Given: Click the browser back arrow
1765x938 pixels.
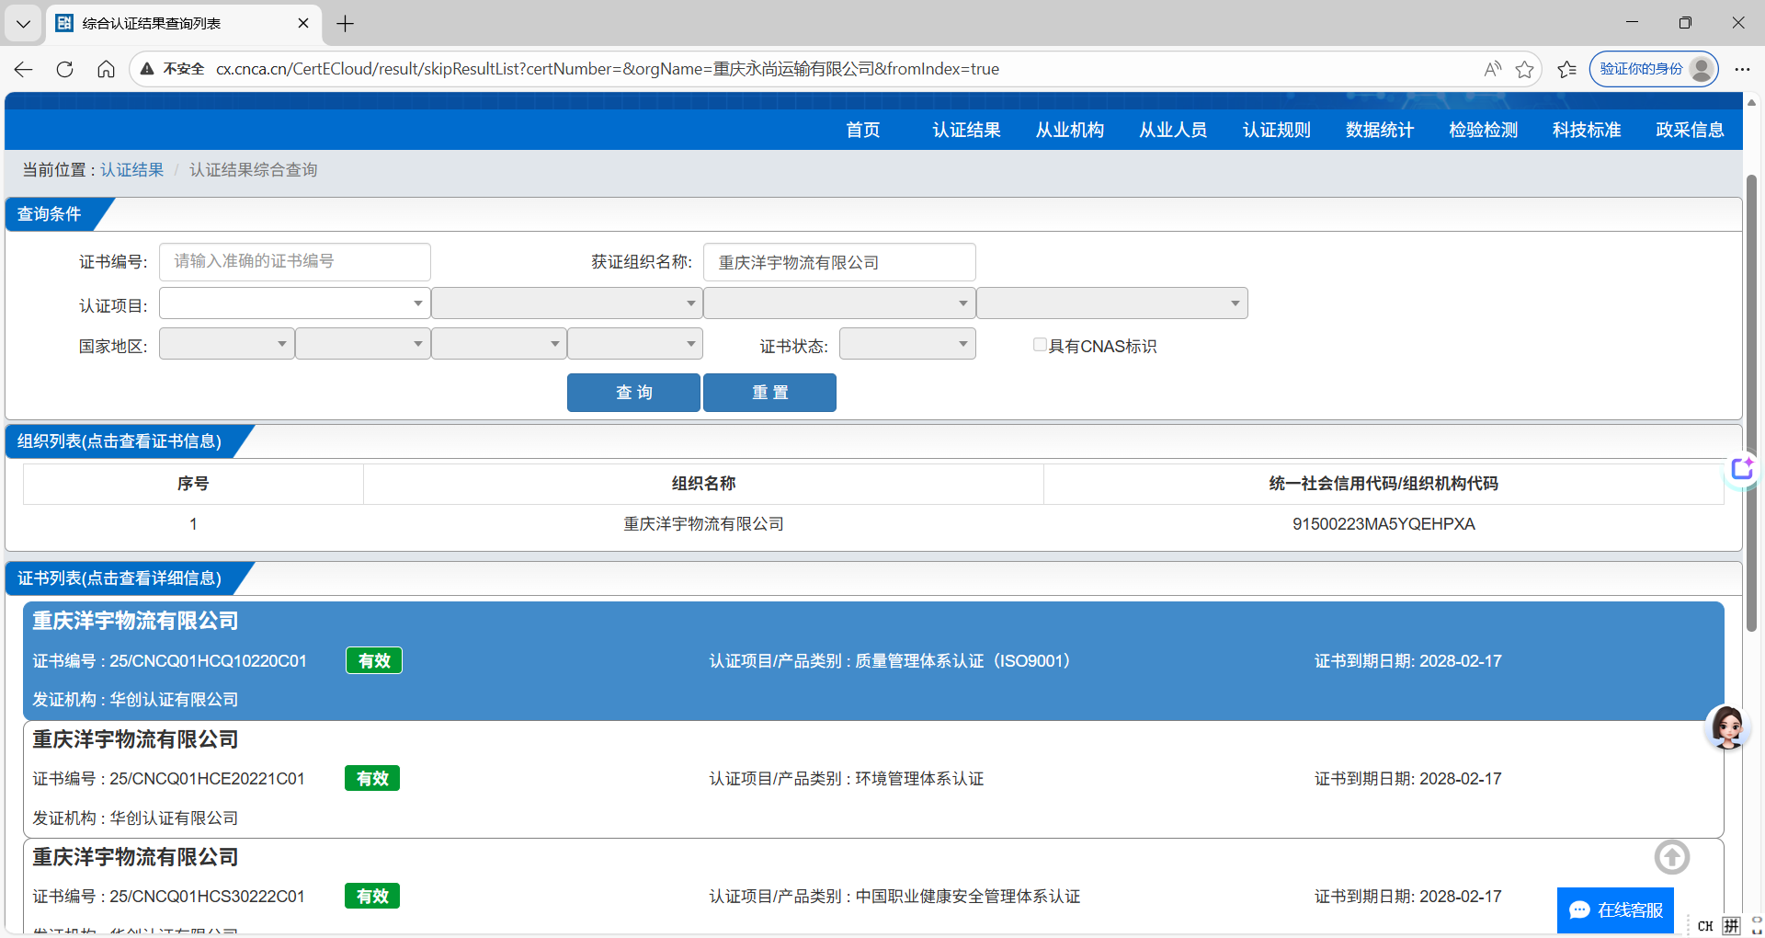Looking at the screenshot, I should tap(24, 69).
